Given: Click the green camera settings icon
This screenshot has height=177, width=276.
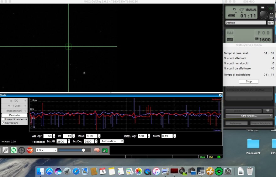Looking at the screenshot, I should [105, 150].
